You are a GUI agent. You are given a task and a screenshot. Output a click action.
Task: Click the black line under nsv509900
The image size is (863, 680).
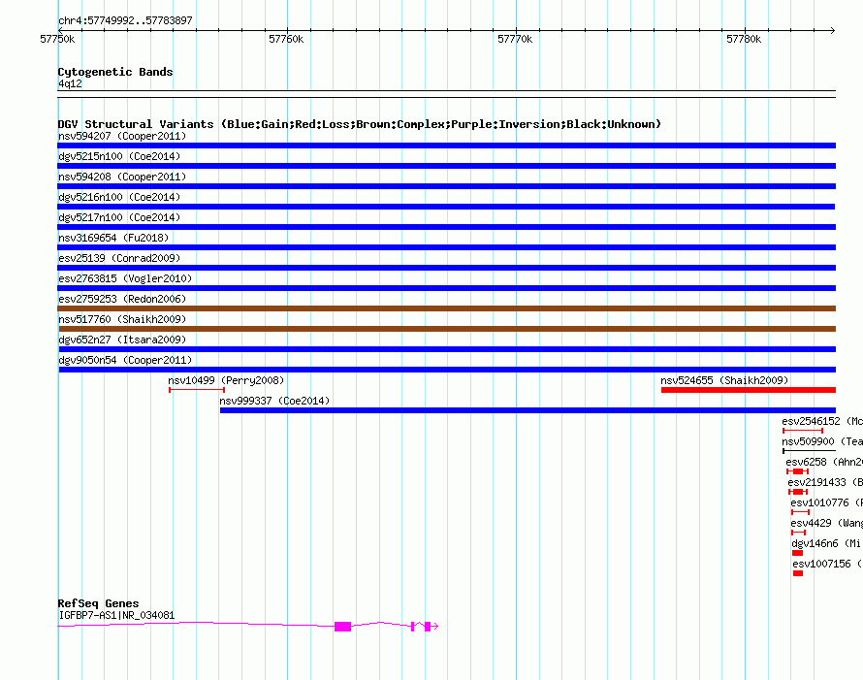[809, 451]
